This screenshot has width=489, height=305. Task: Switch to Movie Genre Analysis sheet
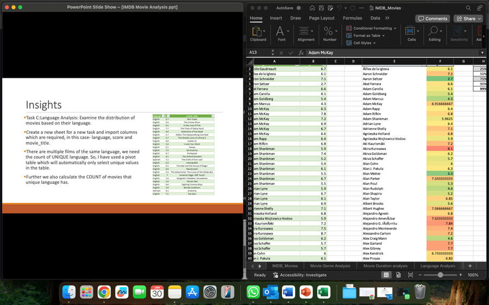point(330,266)
